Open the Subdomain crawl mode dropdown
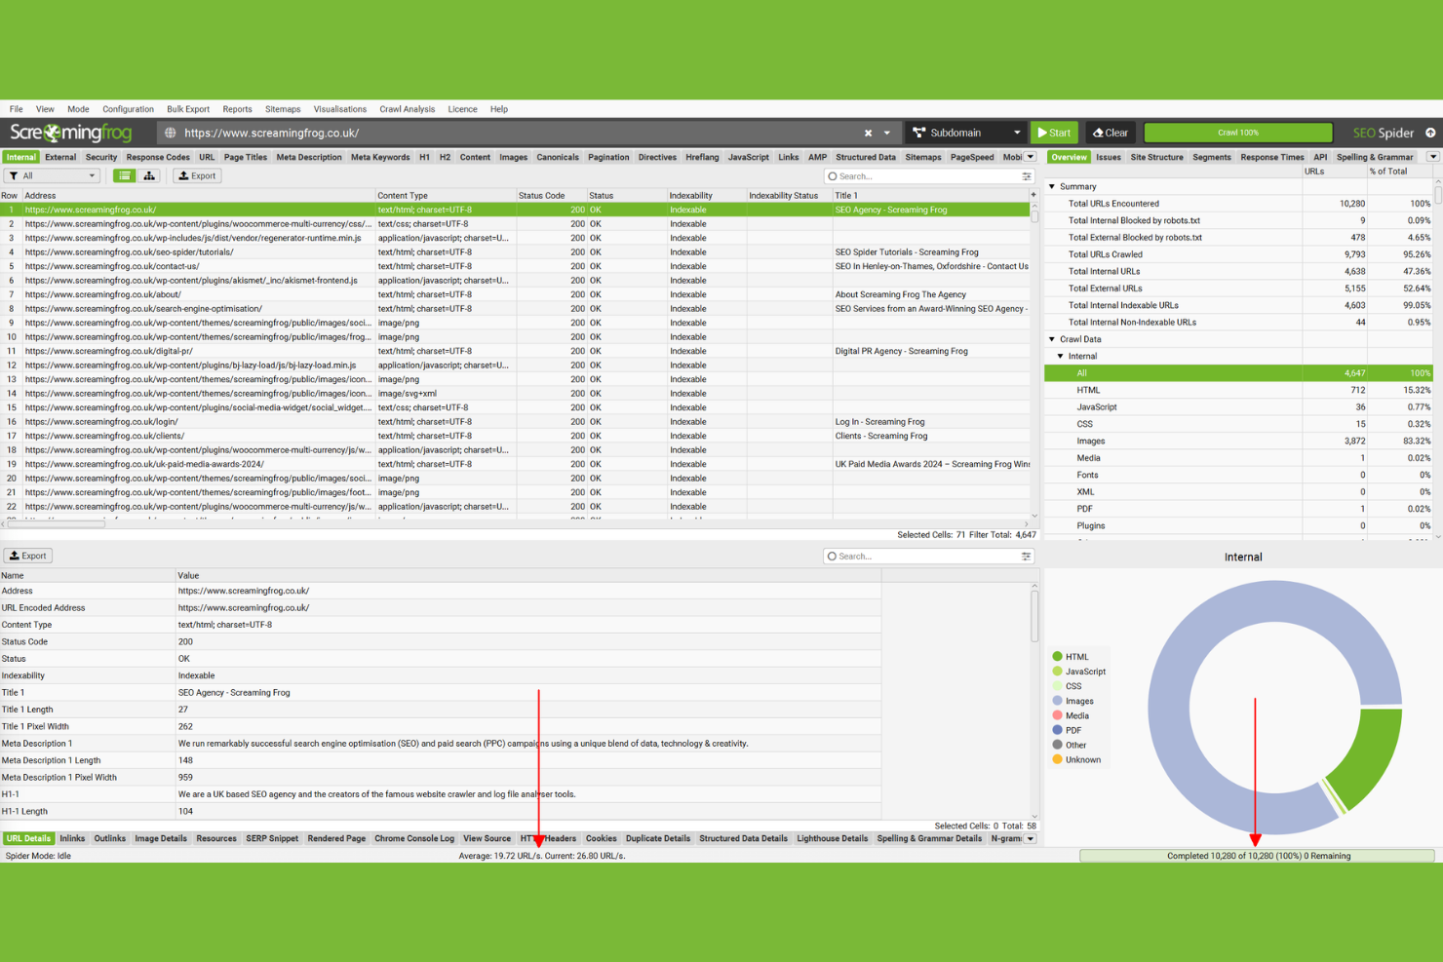Image resolution: width=1443 pixels, height=962 pixels. pos(966,133)
